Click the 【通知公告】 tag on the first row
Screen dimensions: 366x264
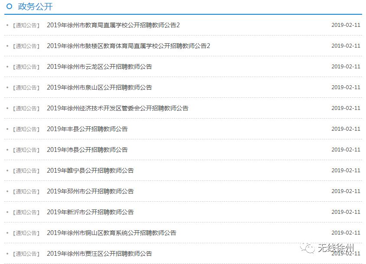pyautogui.click(x=26, y=26)
